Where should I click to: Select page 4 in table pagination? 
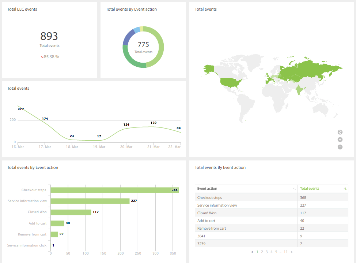click(x=271, y=252)
